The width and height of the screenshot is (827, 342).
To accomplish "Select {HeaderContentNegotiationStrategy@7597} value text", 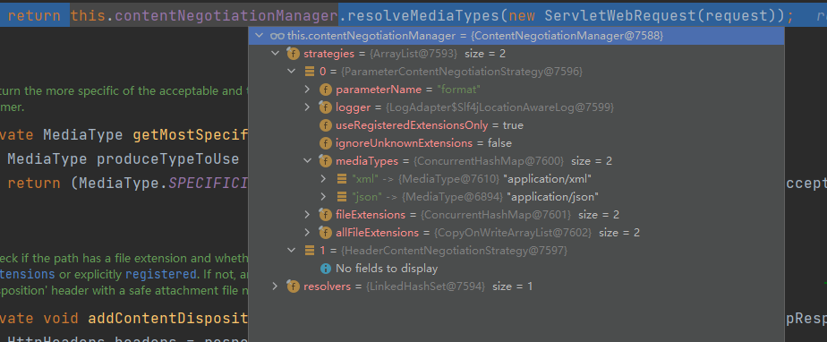I will click(454, 250).
